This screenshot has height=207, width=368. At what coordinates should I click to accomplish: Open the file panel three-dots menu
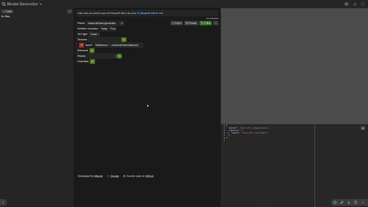(70, 11)
